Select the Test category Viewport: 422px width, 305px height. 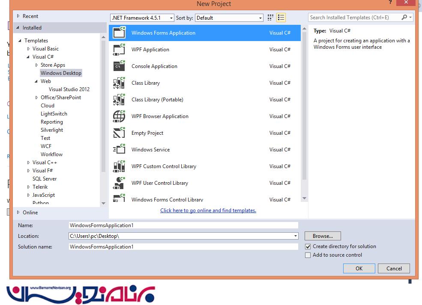(x=45, y=138)
